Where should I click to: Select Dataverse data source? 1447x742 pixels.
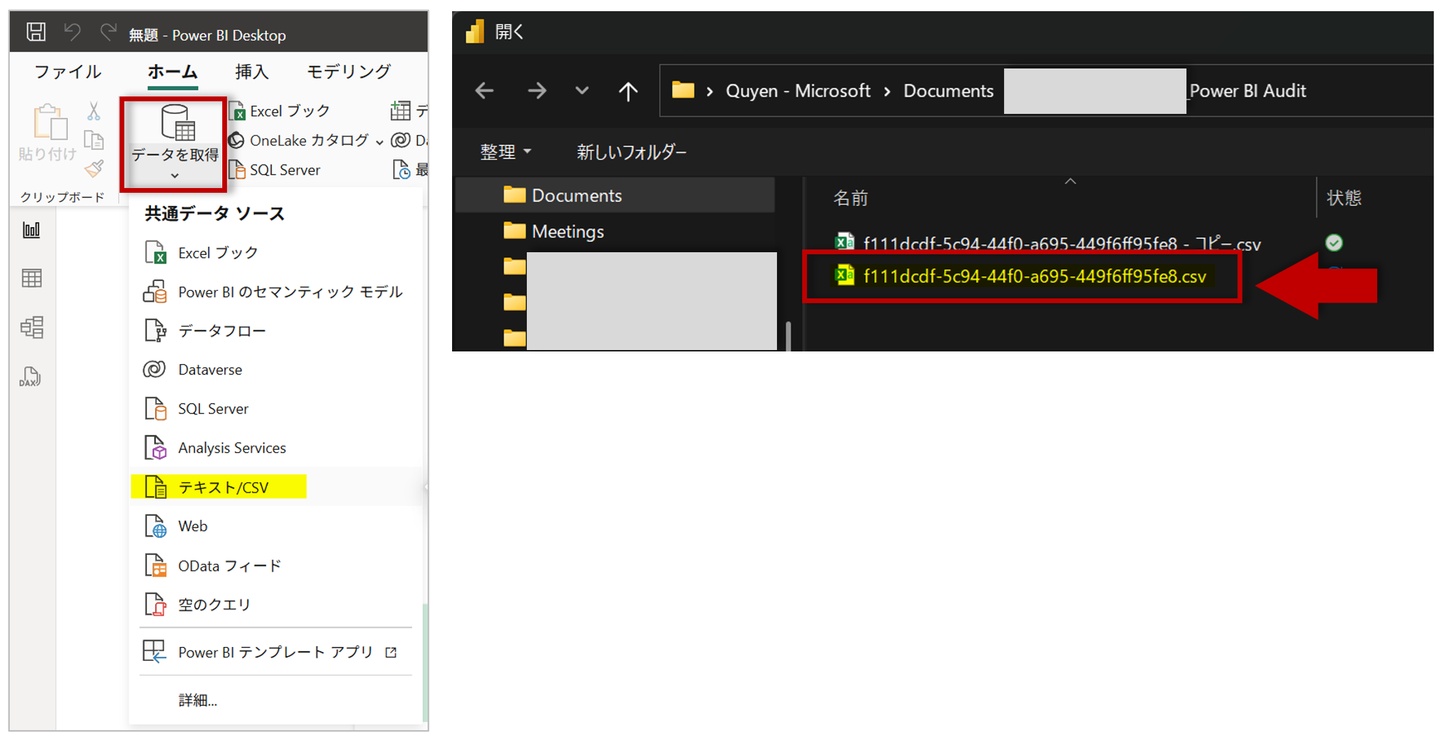[x=277, y=370]
